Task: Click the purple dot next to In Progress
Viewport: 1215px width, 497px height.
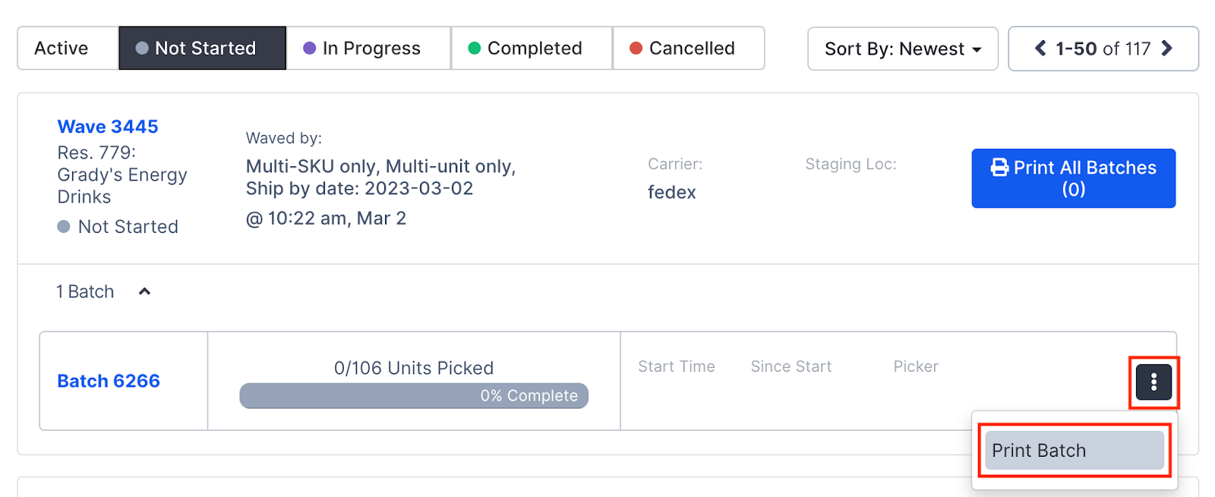Action: 308,48
